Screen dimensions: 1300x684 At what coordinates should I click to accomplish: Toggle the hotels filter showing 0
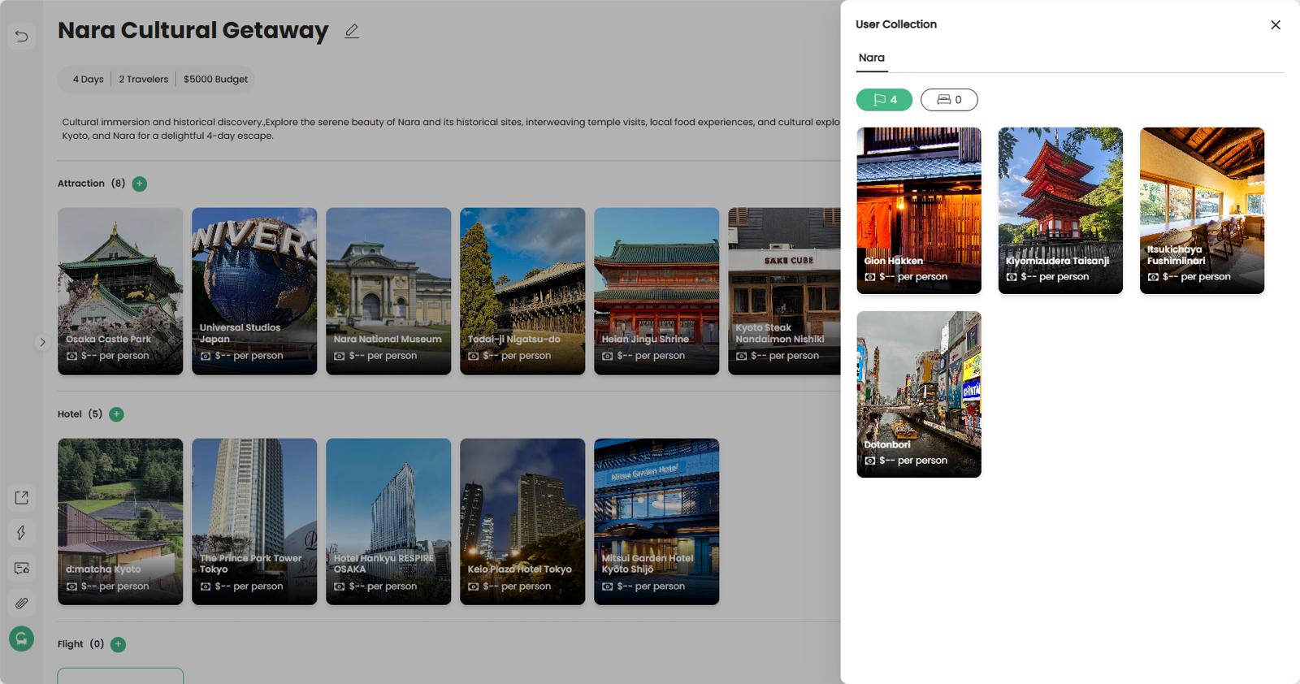[x=948, y=100]
